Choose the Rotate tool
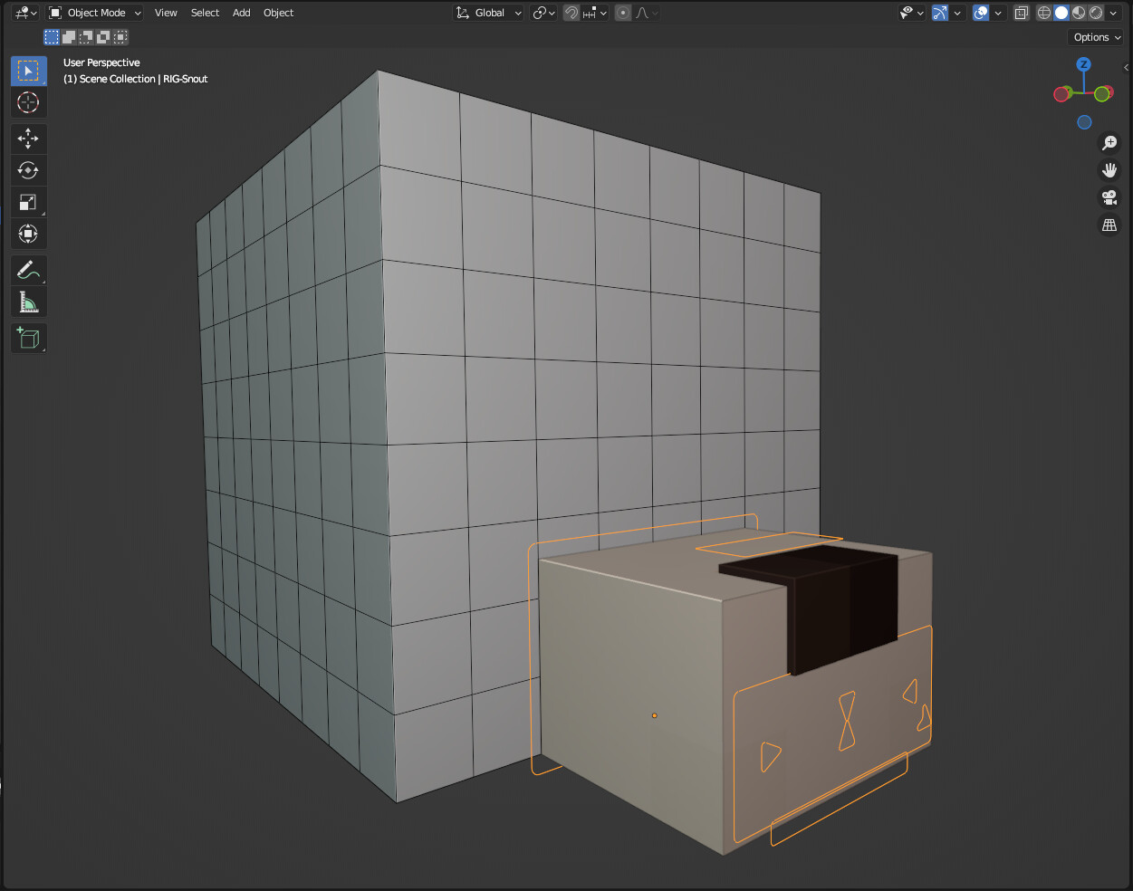Image resolution: width=1133 pixels, height=891 pixels. coord(28,170)
